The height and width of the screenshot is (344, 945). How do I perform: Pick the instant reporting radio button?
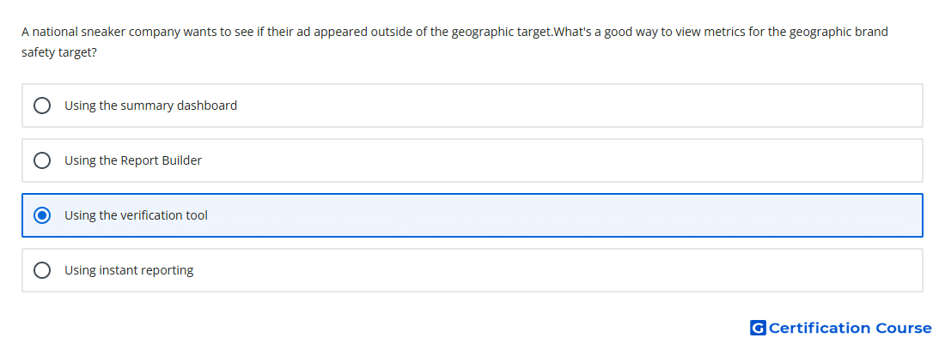(x=42, y=270)
